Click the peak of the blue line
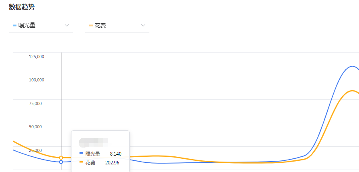Viewport: 359px width, 172px height. tap(353, 66)
